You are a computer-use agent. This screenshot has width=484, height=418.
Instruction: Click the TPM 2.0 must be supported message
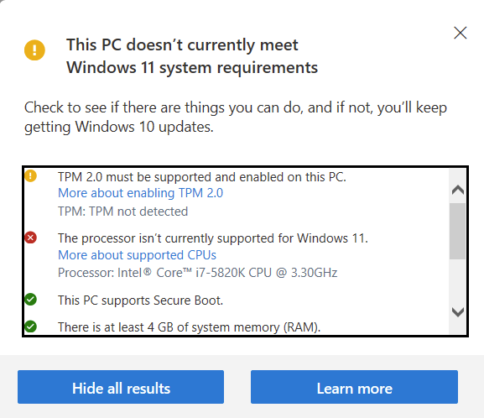point(202,177)
